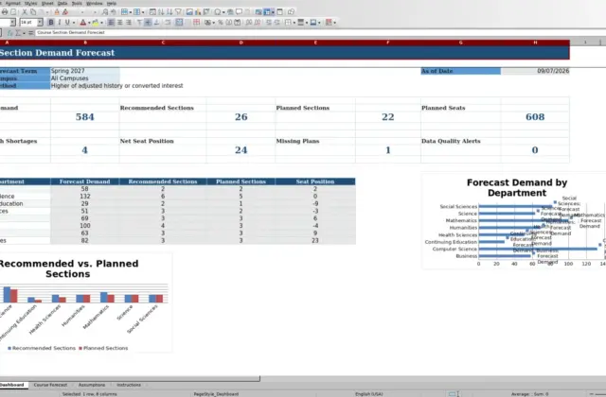This screenshot has height=397, width=606.
Task: Toggle Align Left
Action: click(111, 23)
